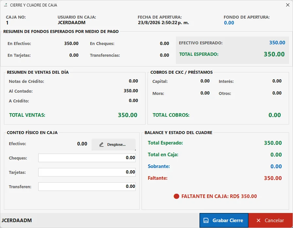Image resolution: width=293 pixels, height=228 pixels.
Task: Click the "CONTEO FÍSICO EN CAJA" heading
Action: coord(32,133)
